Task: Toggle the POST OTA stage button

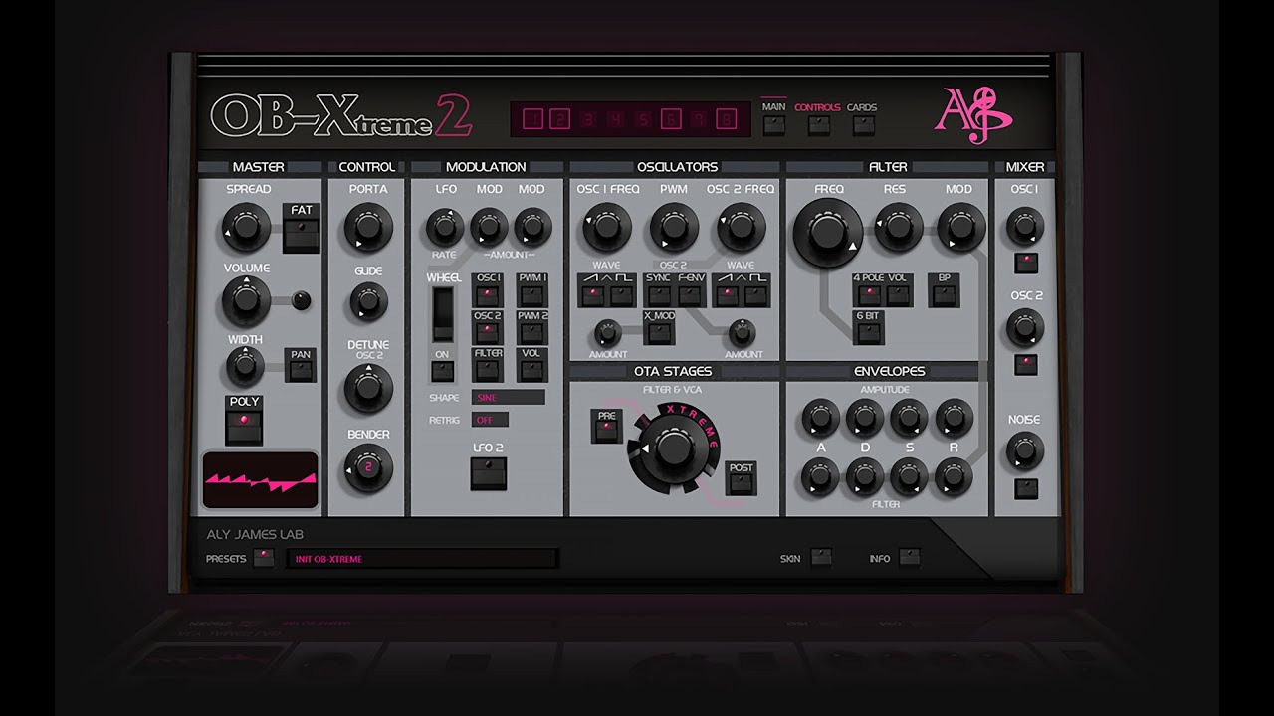Action: (740, 483)
